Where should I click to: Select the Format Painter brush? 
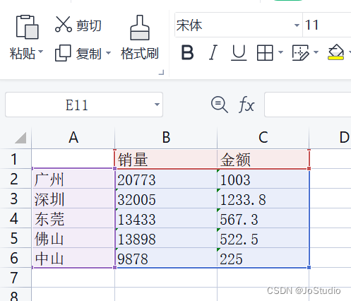(140, 28)
